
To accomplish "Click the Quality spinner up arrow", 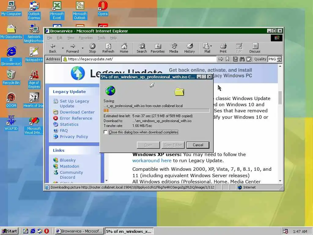I will click(x=279, y=58).
